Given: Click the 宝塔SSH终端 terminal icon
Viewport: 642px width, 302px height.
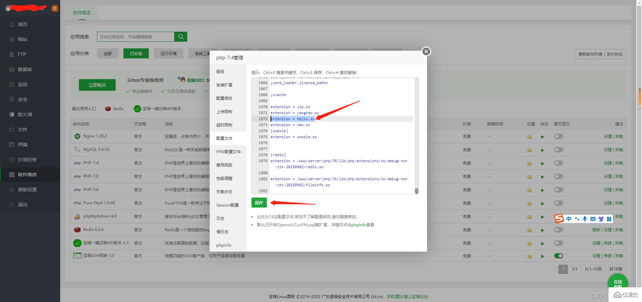Looking at the screenshot, I should point(77,256).
